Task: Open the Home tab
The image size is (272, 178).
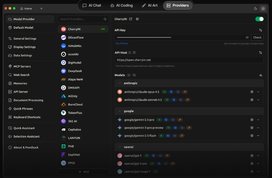Action: (x=26, y=8)
